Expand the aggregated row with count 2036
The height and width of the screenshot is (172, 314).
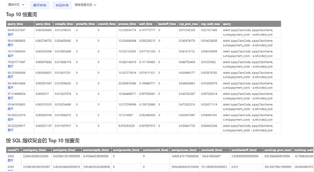(x=10, y=160)
